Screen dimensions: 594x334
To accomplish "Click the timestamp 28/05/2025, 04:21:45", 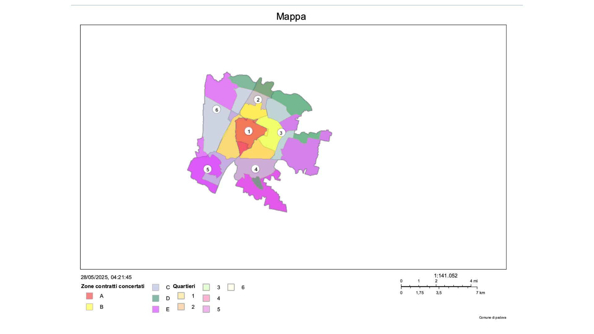I will 106,277.
